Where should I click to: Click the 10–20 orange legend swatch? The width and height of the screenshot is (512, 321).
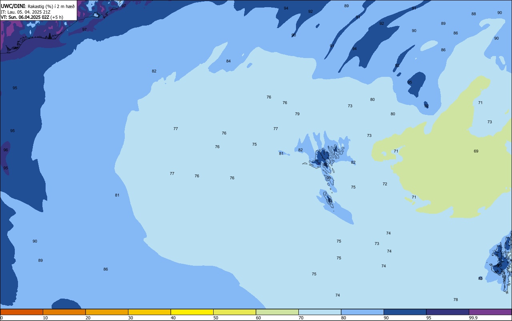click(x=64, y=312)
